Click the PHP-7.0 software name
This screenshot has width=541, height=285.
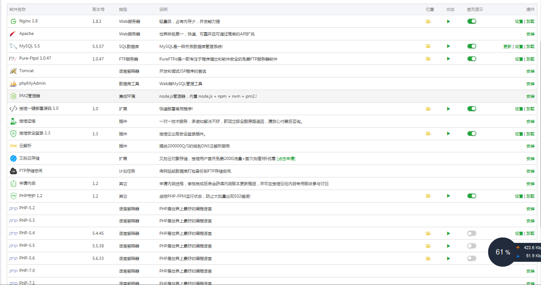point(27,271)
